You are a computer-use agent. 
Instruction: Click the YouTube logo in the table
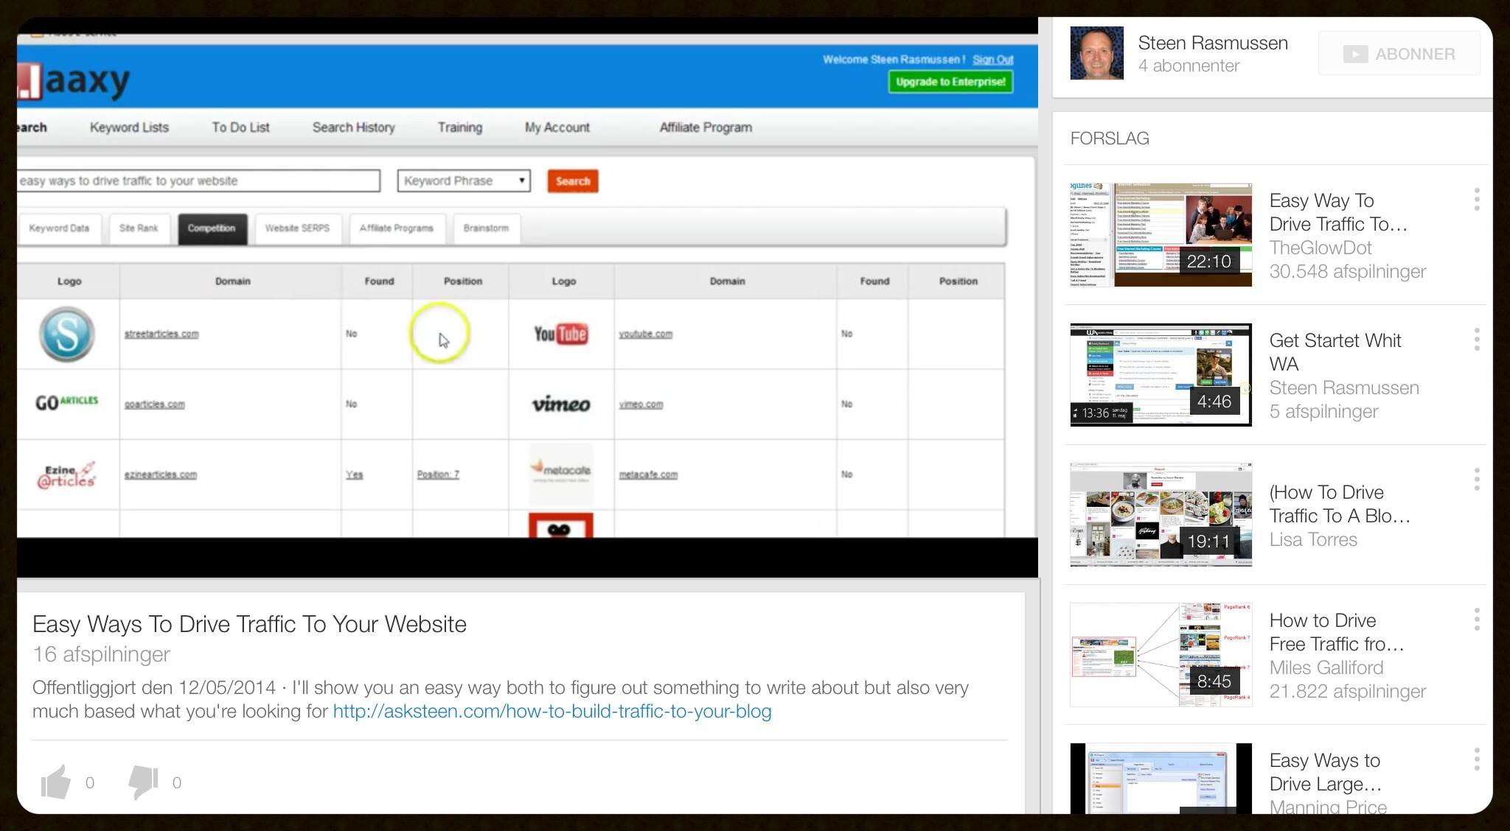coord(560,334)
